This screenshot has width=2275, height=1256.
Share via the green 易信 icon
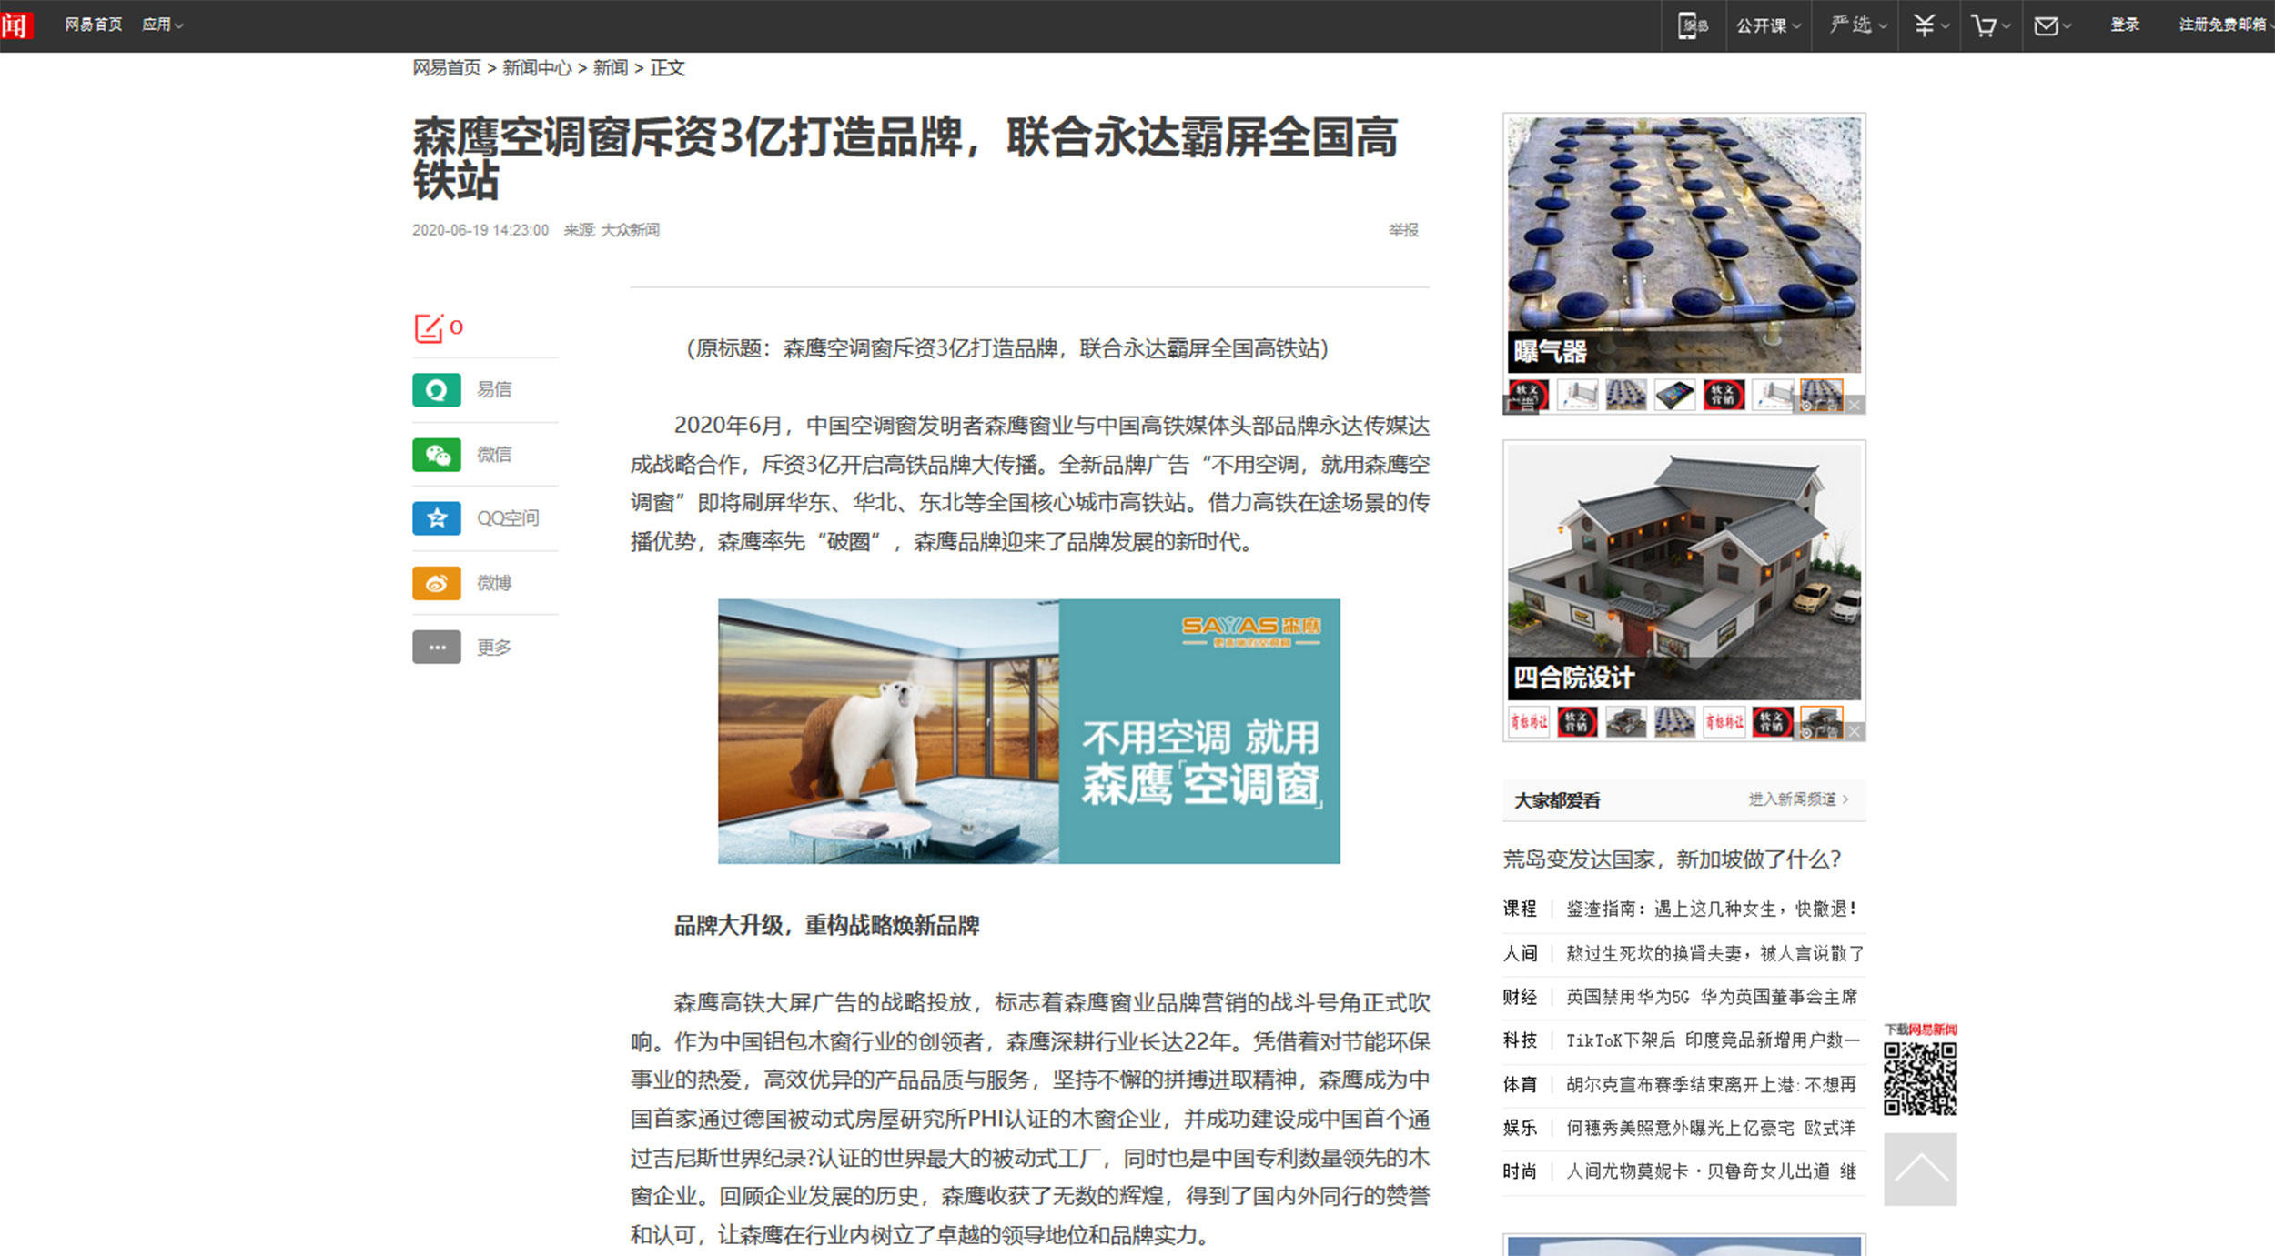437,390
